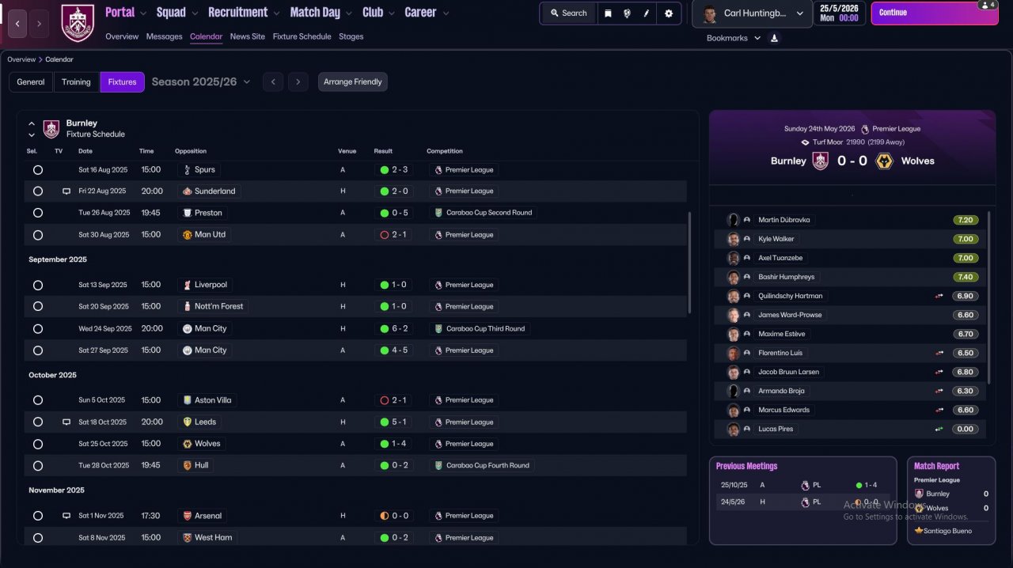The image size is (1013, 568).
Task: Switch to the Messages subtab
Action: coord(164,36)
